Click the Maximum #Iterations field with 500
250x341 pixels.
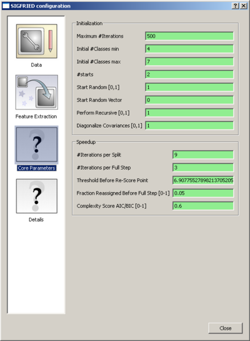[x=189, y=36]
